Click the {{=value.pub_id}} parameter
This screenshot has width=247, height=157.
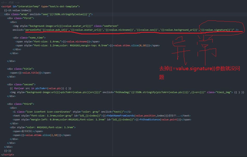coord(55,30)
